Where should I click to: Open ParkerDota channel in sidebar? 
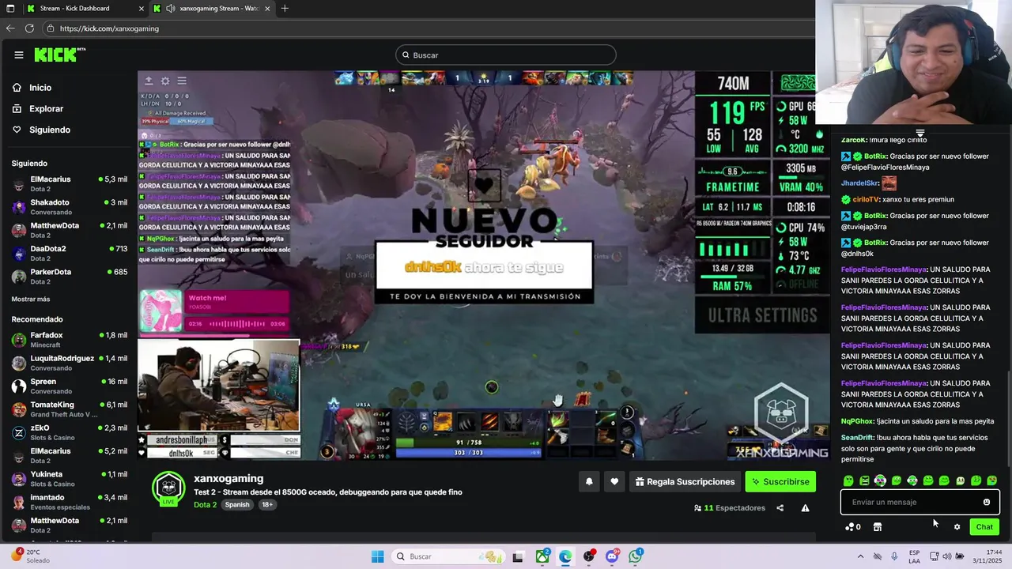click(70, 277)
